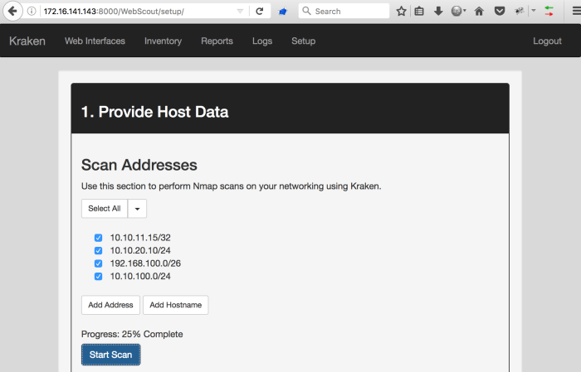Open the bookmarks list icon

tap(419, 11)
